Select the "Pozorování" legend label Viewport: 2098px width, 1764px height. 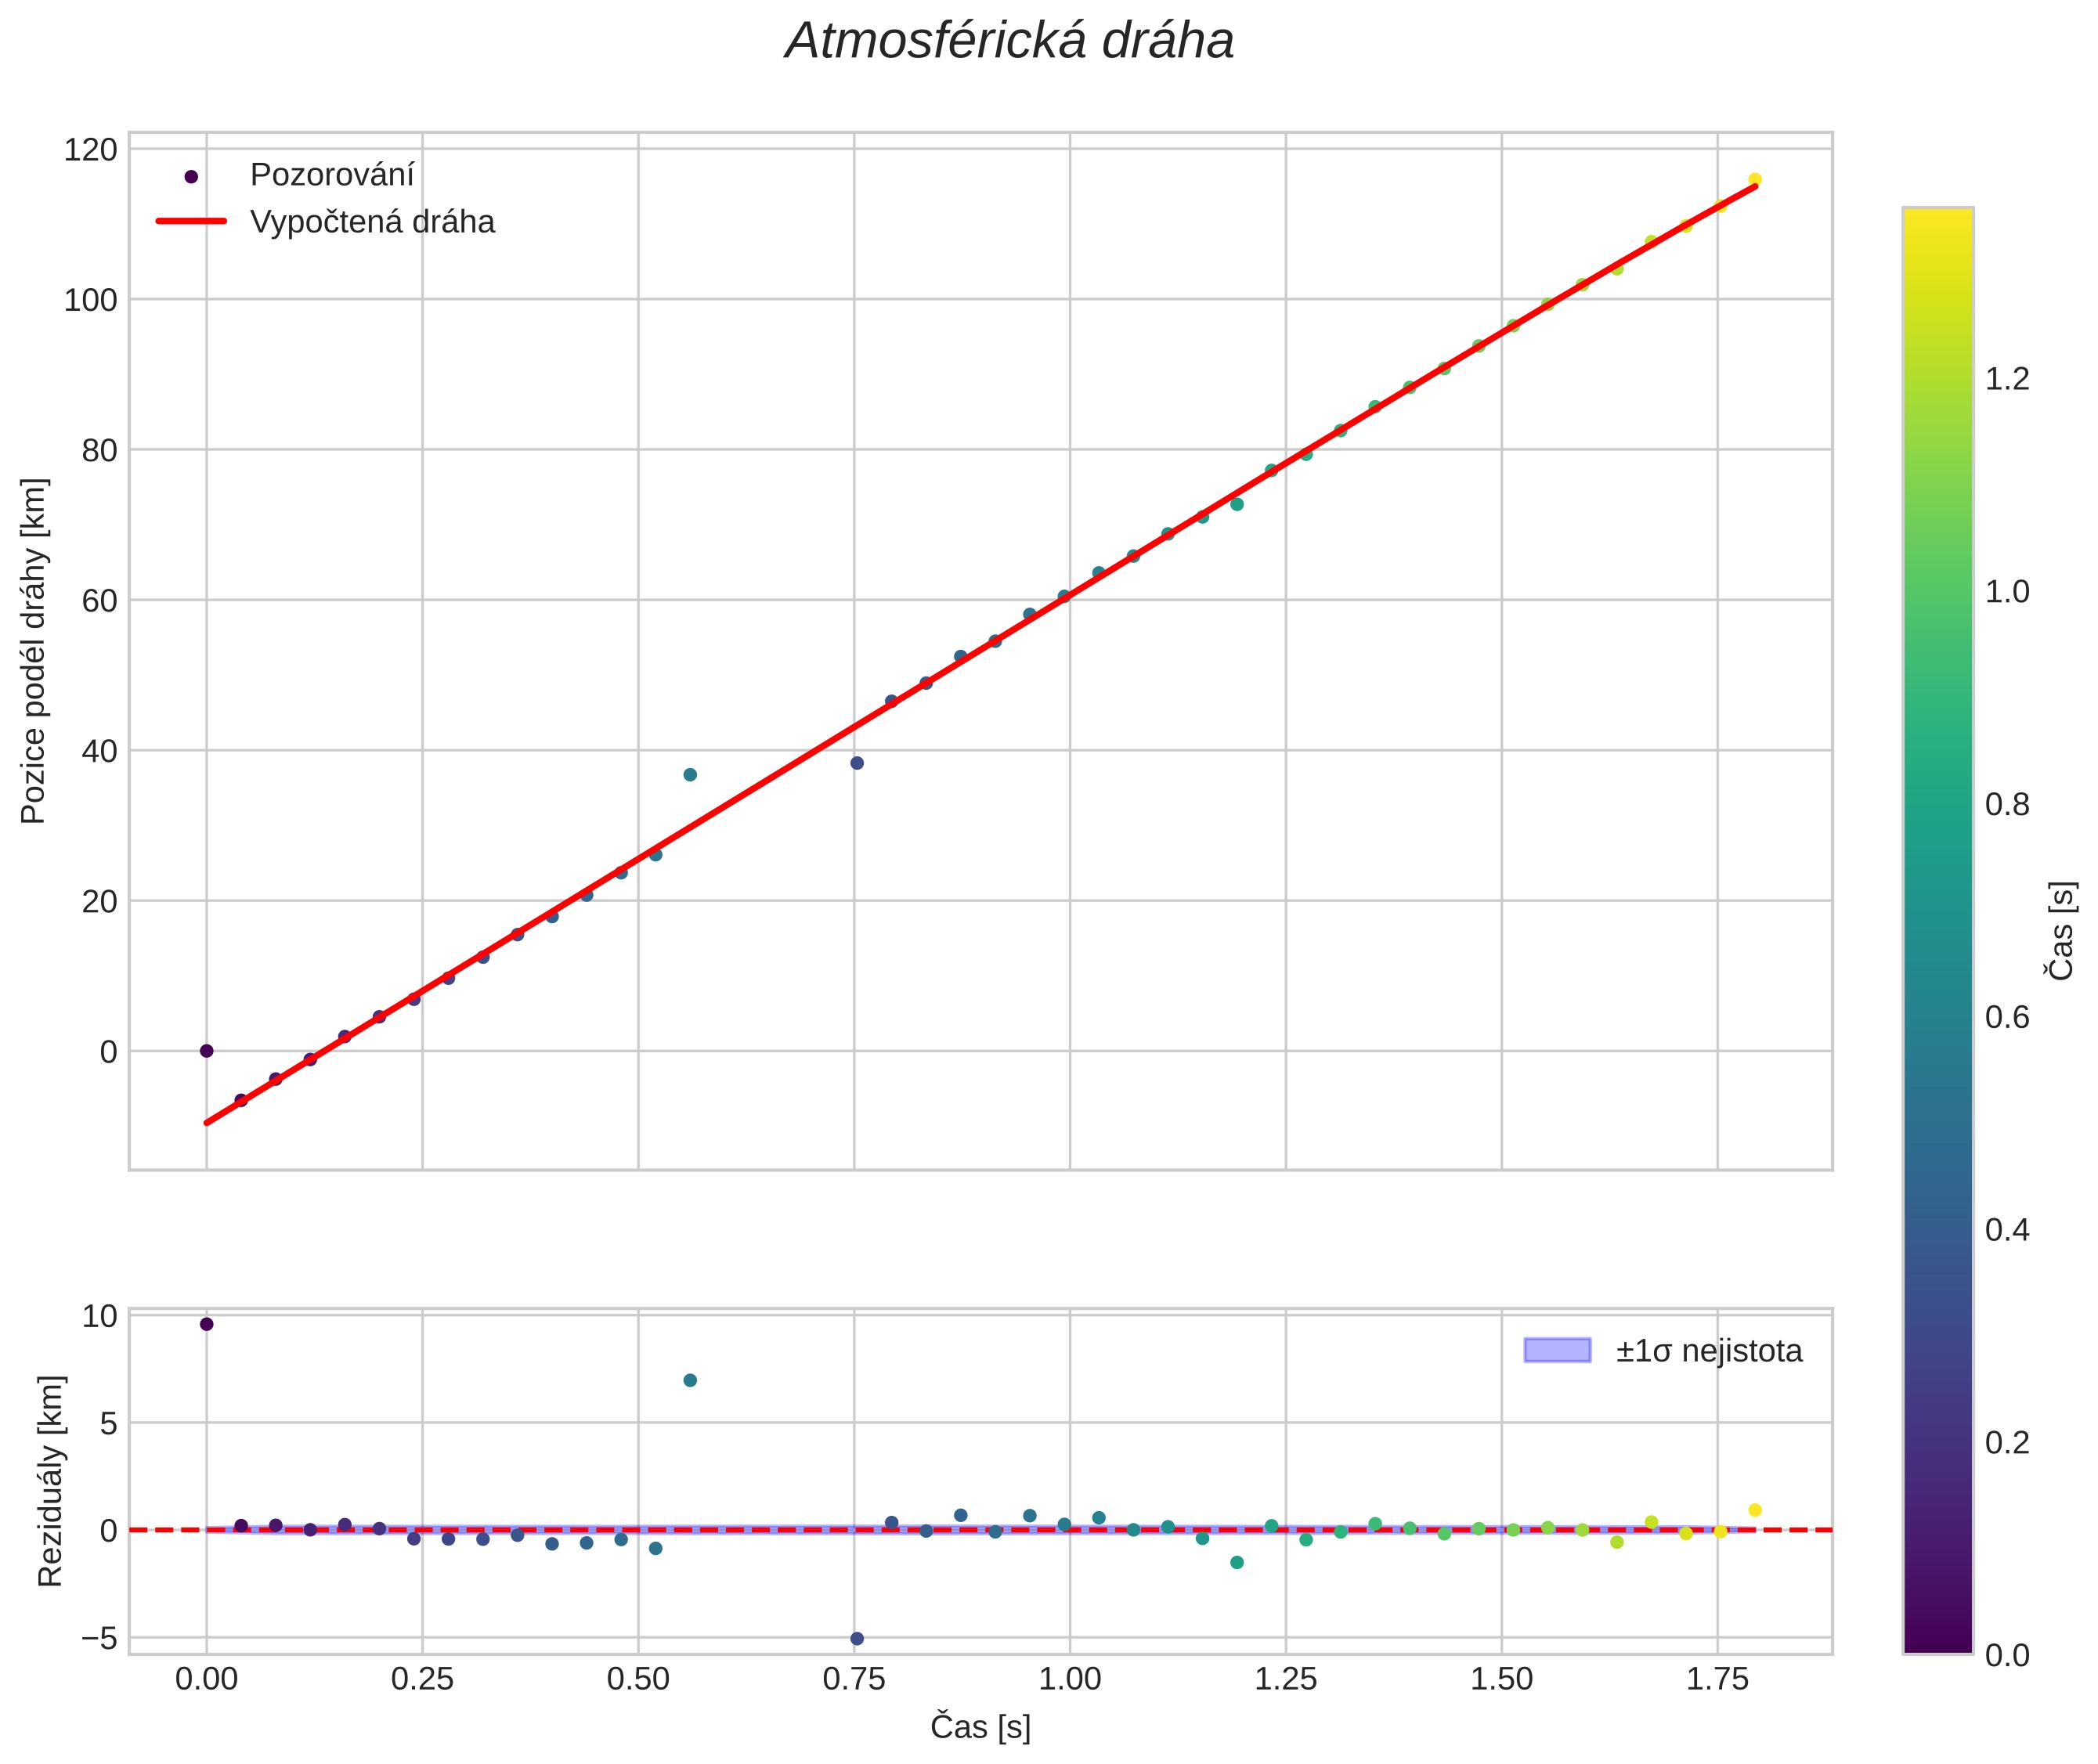pyautogui.click(x=332, y=175)
